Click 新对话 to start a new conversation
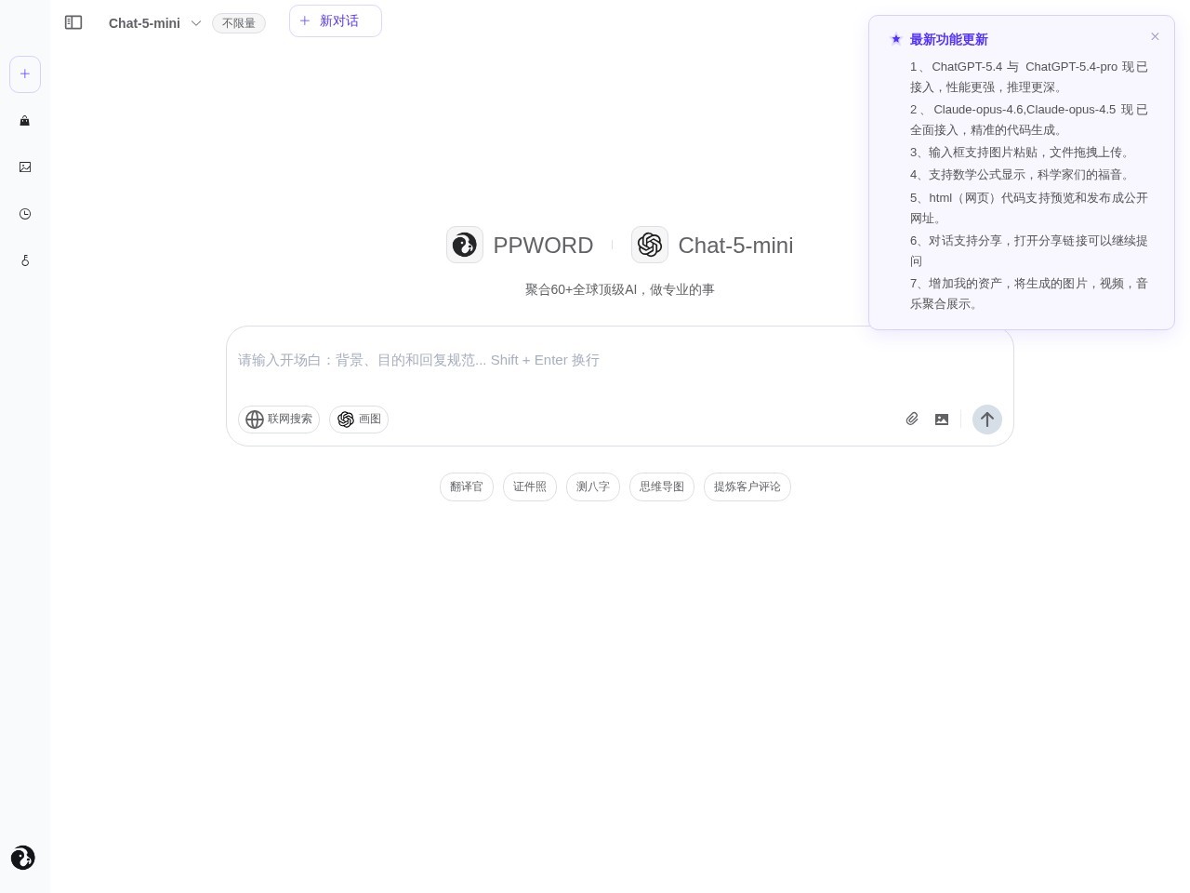This screenshot has width=1190, height=893. tap(336, 20)
